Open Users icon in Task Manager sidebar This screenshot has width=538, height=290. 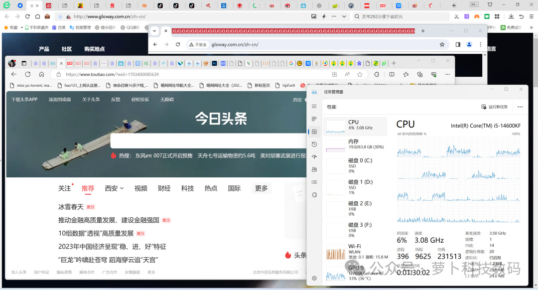(314, 169)
